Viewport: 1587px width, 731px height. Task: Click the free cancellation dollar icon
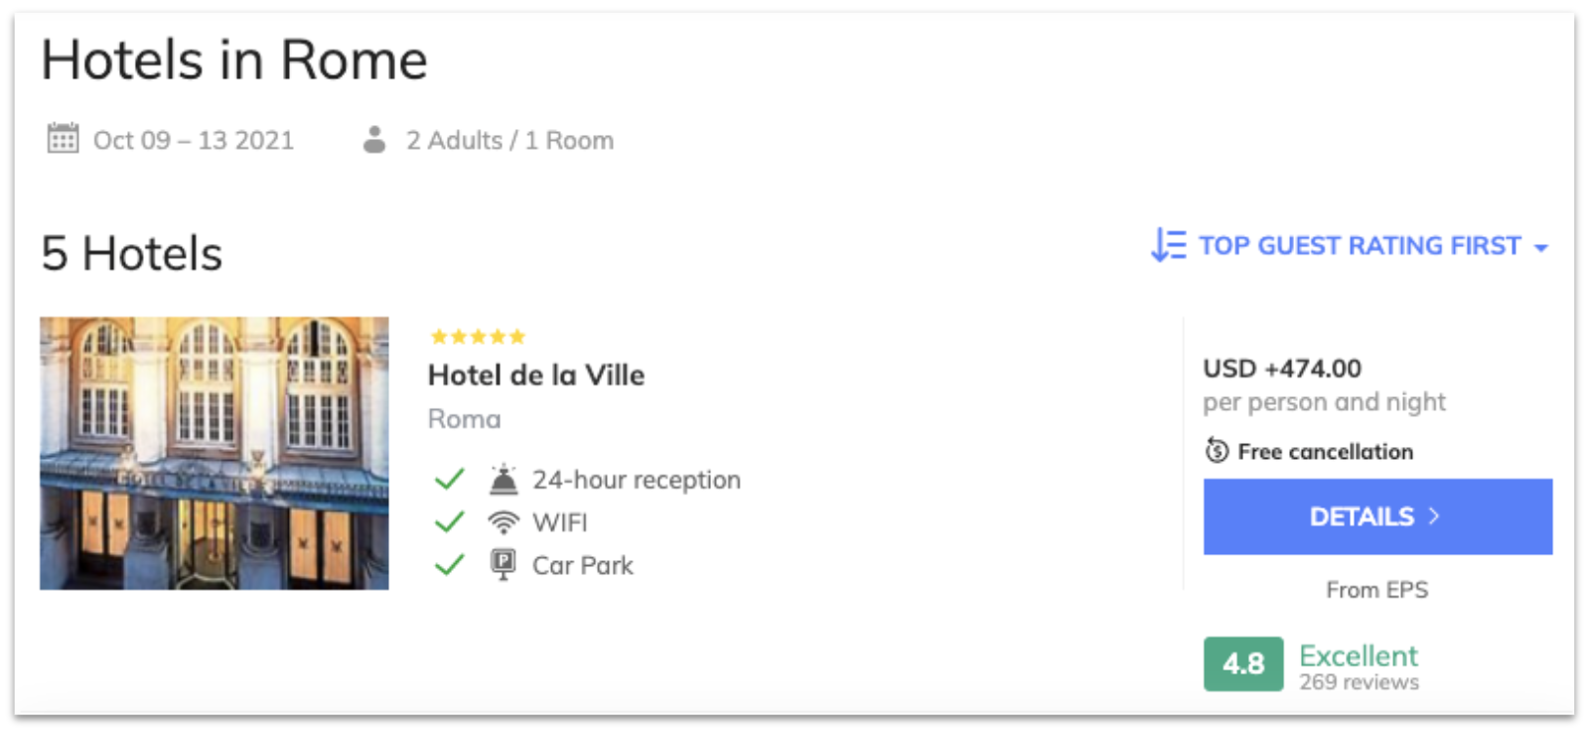coord(1217,451)
